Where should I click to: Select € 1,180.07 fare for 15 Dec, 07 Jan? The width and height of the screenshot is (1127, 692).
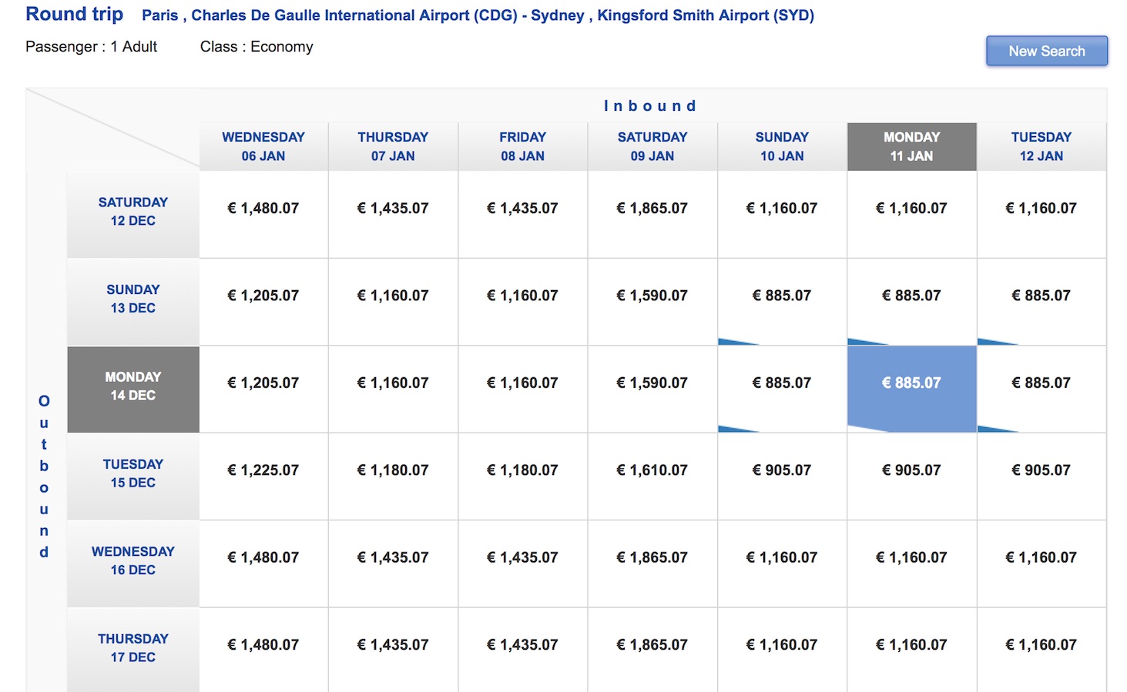coord(393,476)
